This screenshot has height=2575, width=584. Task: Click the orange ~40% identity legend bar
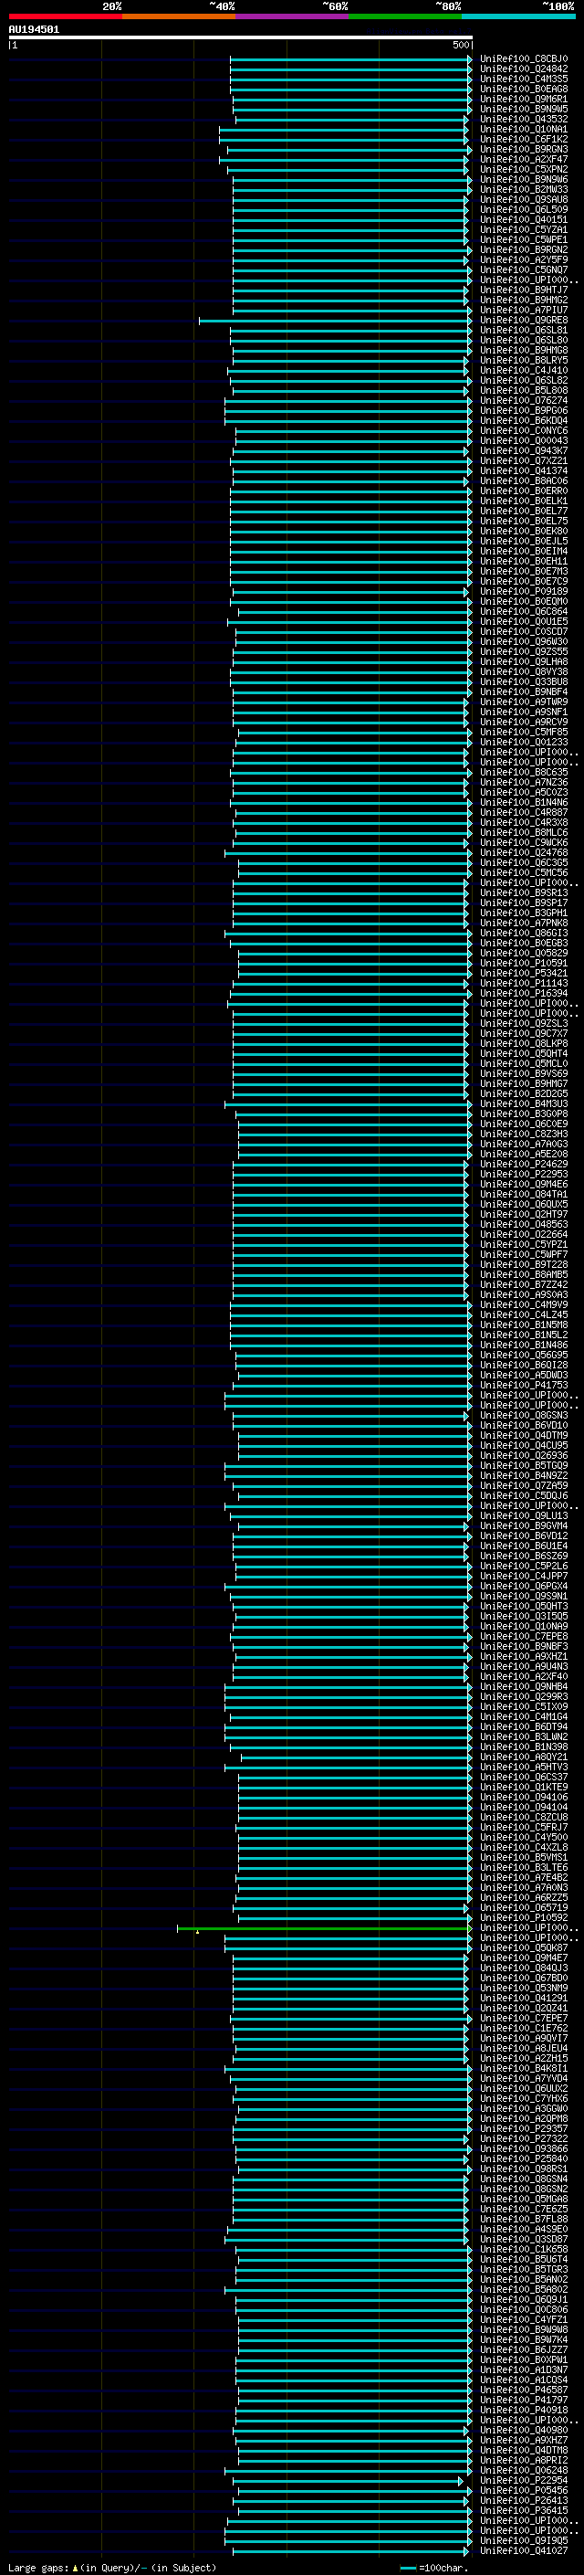[x=179, y=16]
